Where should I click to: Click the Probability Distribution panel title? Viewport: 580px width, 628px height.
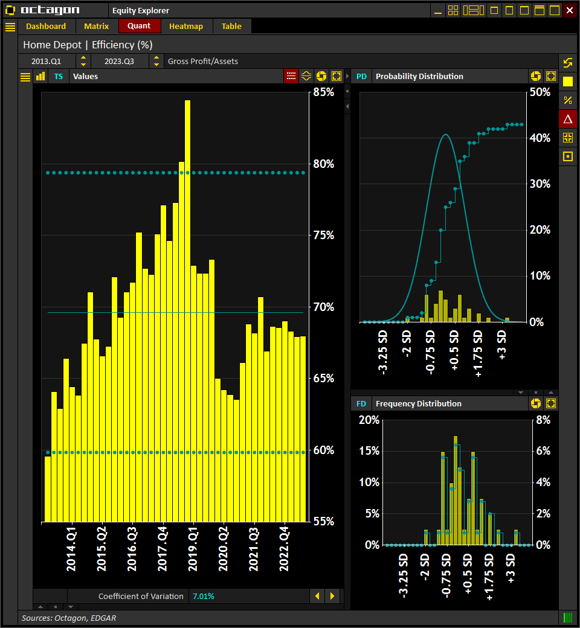[x=419, y=77]
